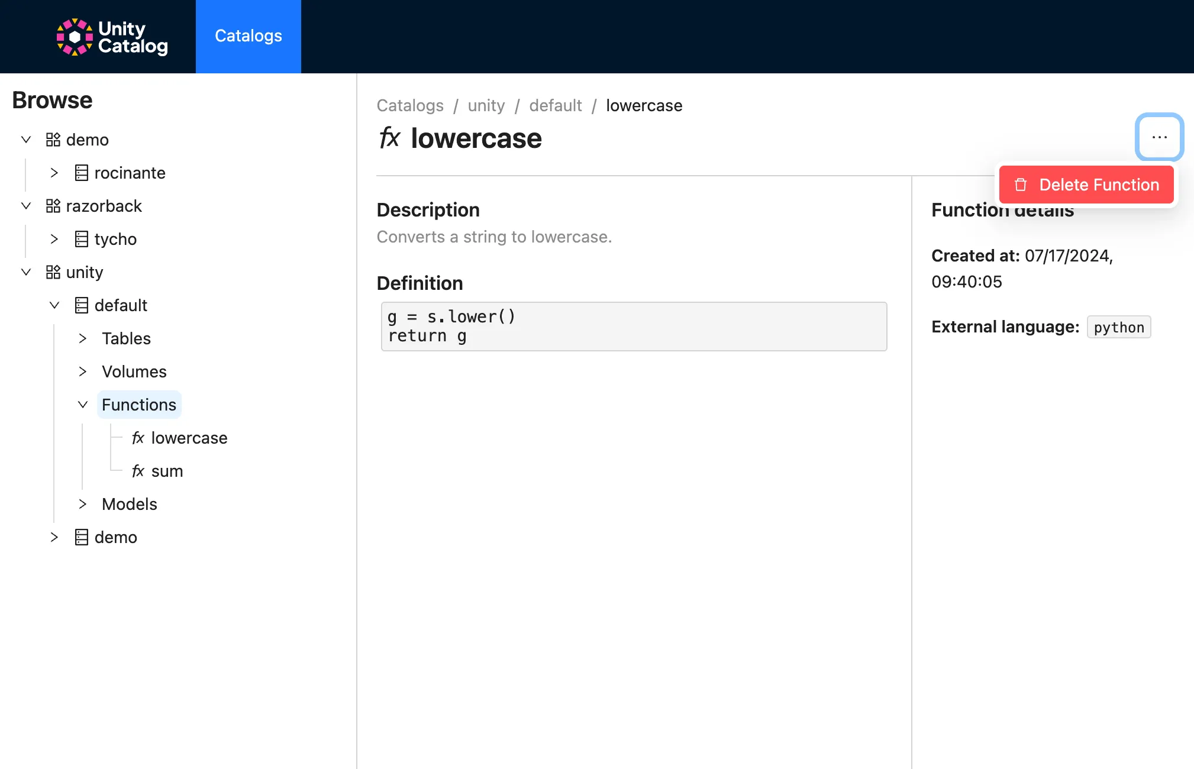Click the fx icon next to sum function
The image size is (1194, 769).
point(137,471)
